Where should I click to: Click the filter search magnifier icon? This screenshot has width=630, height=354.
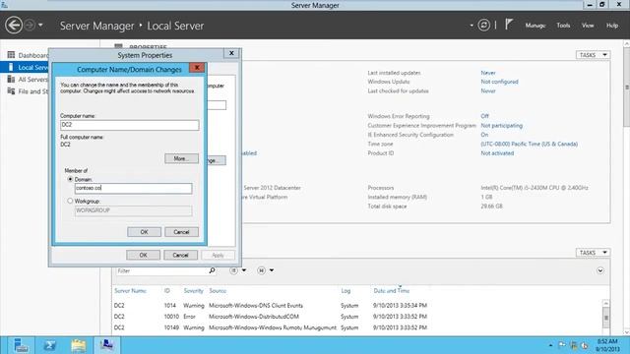pos(212,270)
